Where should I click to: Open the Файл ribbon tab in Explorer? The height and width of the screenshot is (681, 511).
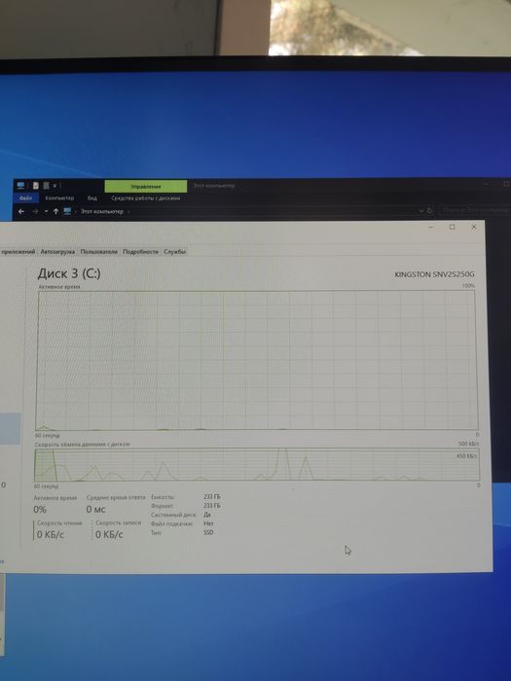pos(25,198)
